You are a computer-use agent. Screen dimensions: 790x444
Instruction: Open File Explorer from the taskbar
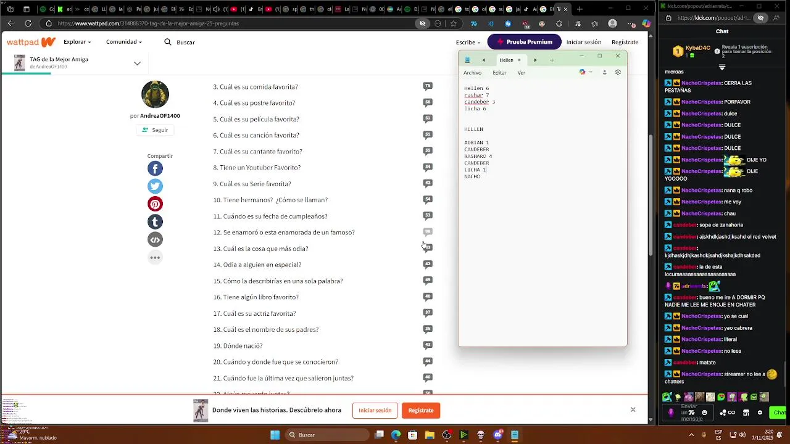point(430,435)
